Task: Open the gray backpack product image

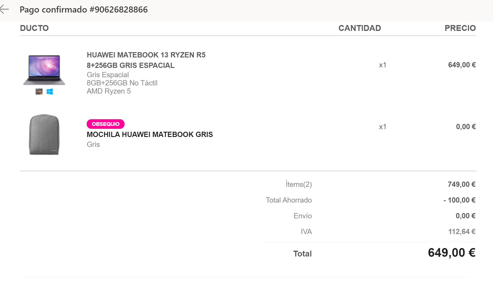Action: 44,134
